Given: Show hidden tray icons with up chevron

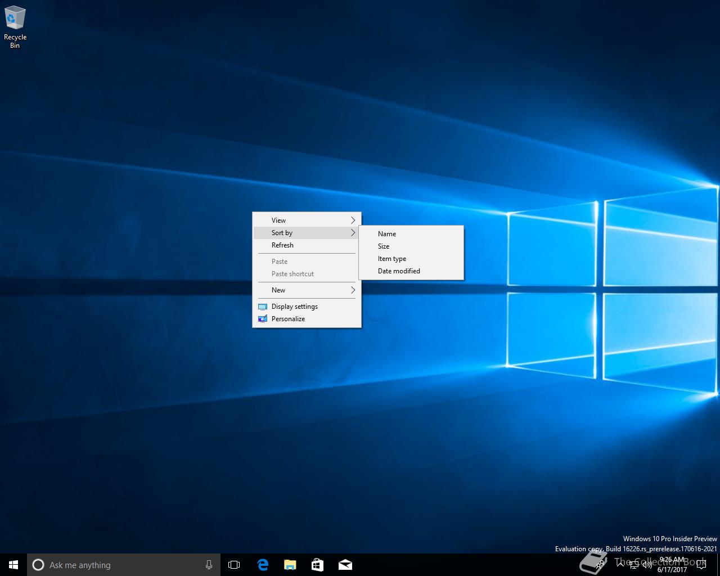Looking at the screenshot, I should tap(620, 564).
